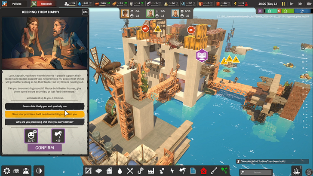
Task: Open the food fork-and-knife build category
Action: coord(130,171)
